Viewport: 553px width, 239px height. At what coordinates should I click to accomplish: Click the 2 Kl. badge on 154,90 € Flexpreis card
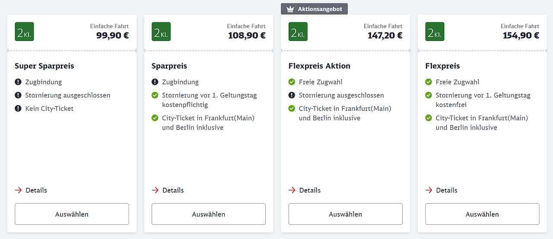coord(435,31)
